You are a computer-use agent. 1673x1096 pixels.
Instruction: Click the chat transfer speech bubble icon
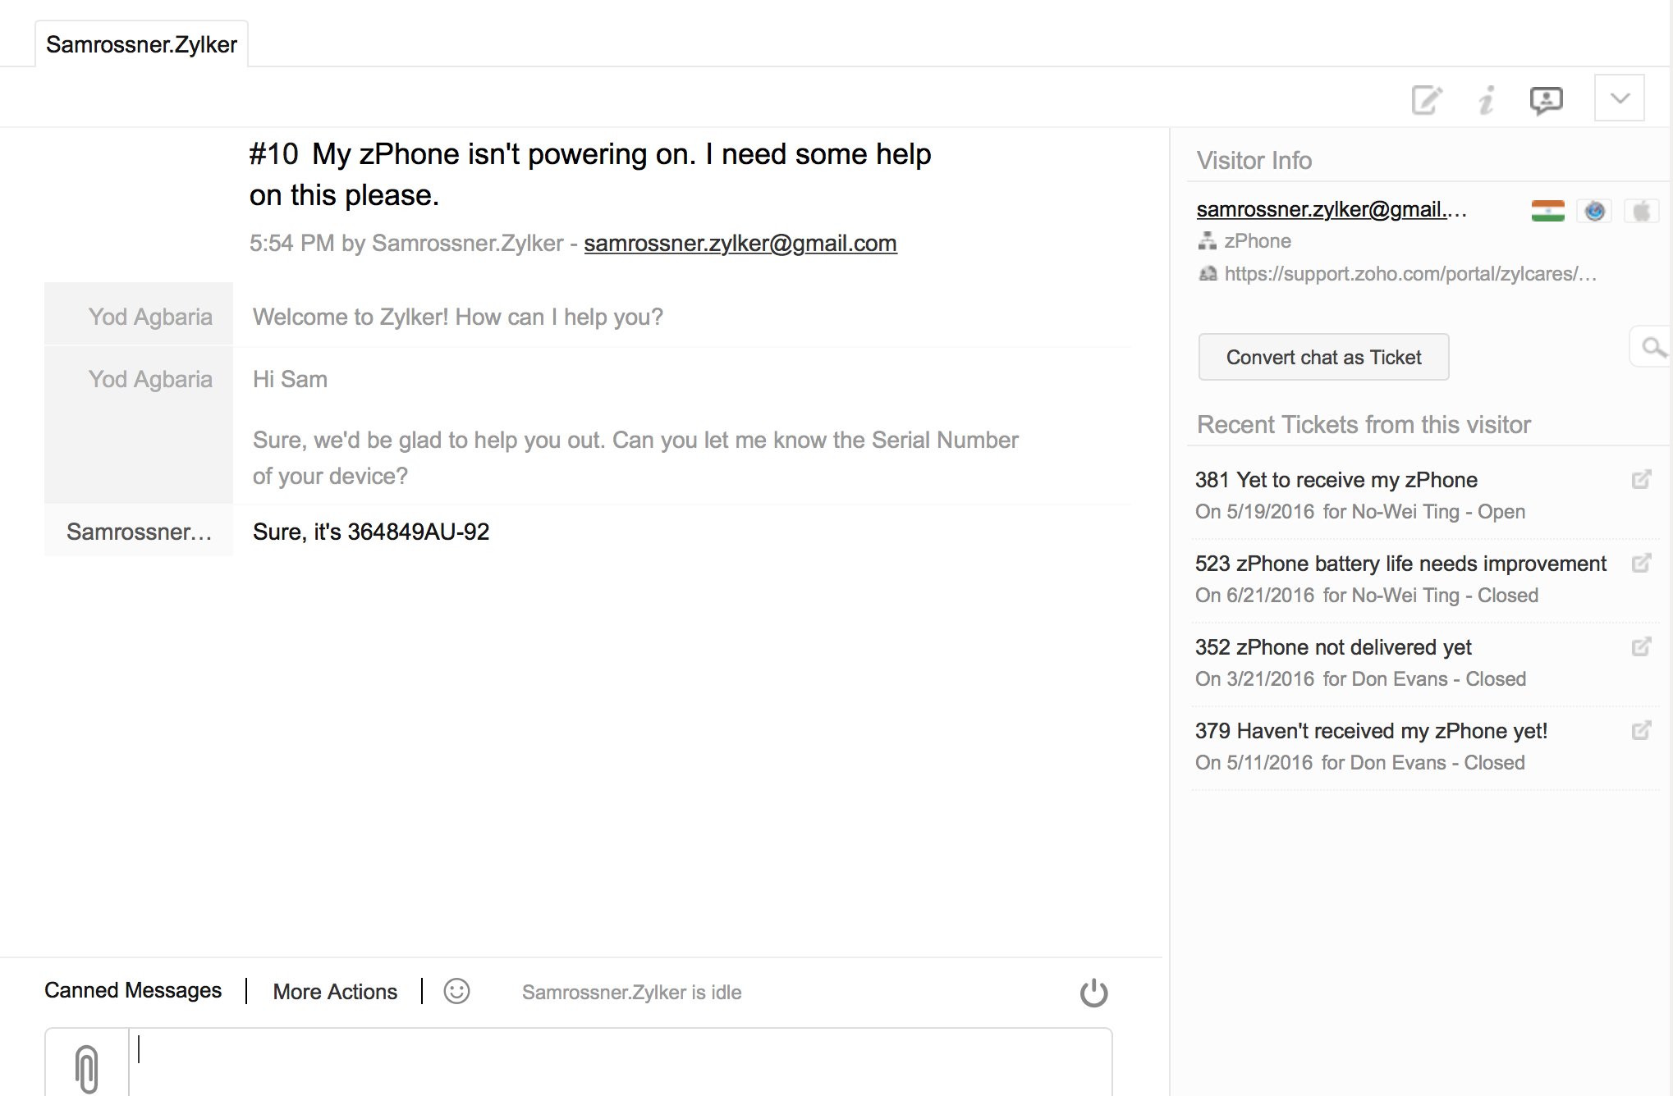point(1546,100)
